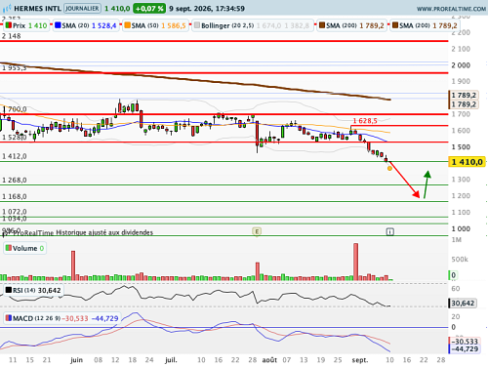488x366 pixels.
Task: Click the orange SMA (50) color swatch
Action: coord(127,25)
